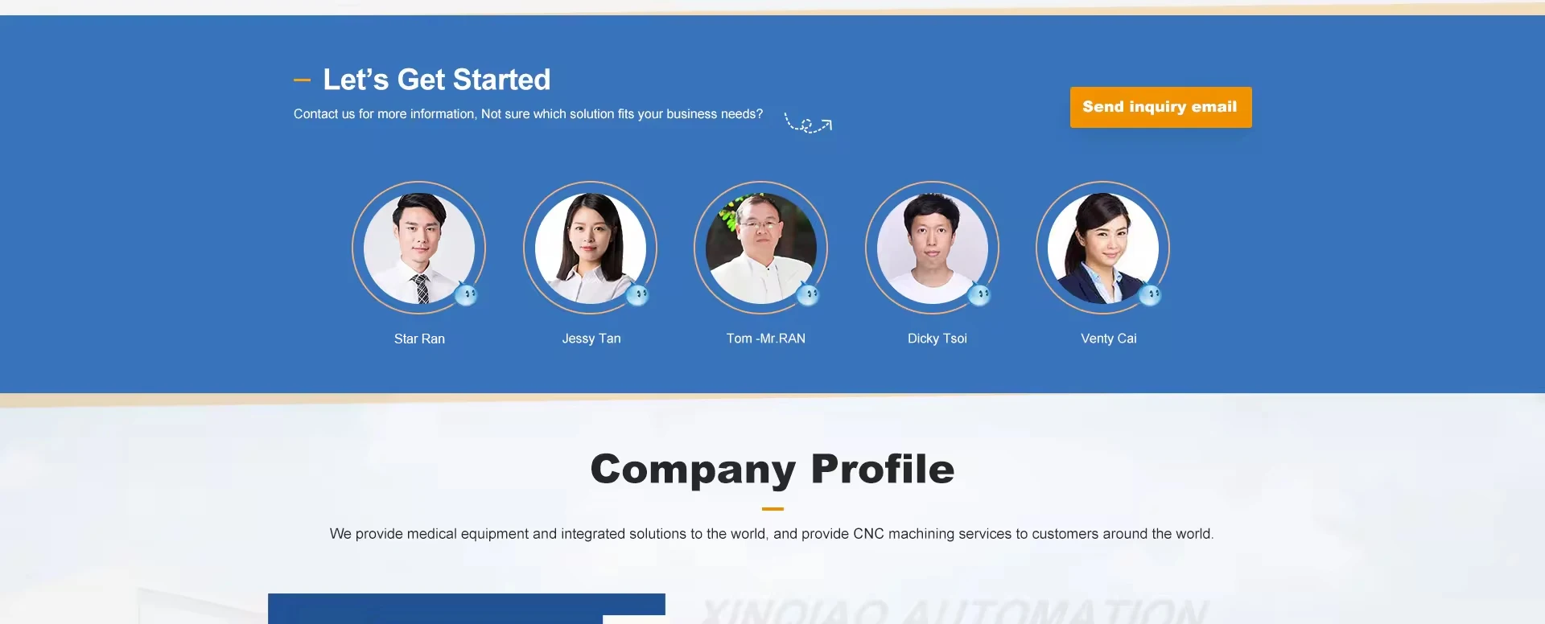
Task: Click the Star Ran name label
Action: tap(419, 339)
